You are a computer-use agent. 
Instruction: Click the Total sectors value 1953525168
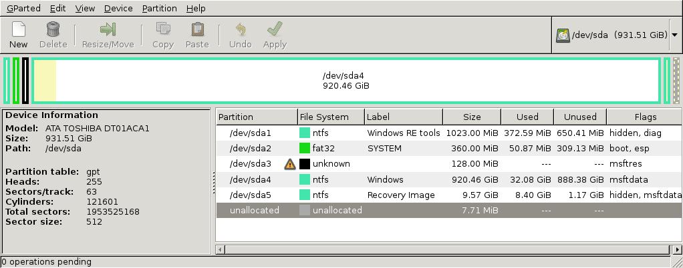[x=113, y=212]
